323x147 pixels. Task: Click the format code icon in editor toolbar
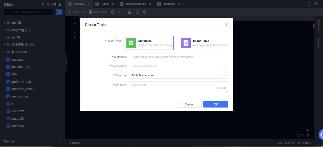[130, 12]
